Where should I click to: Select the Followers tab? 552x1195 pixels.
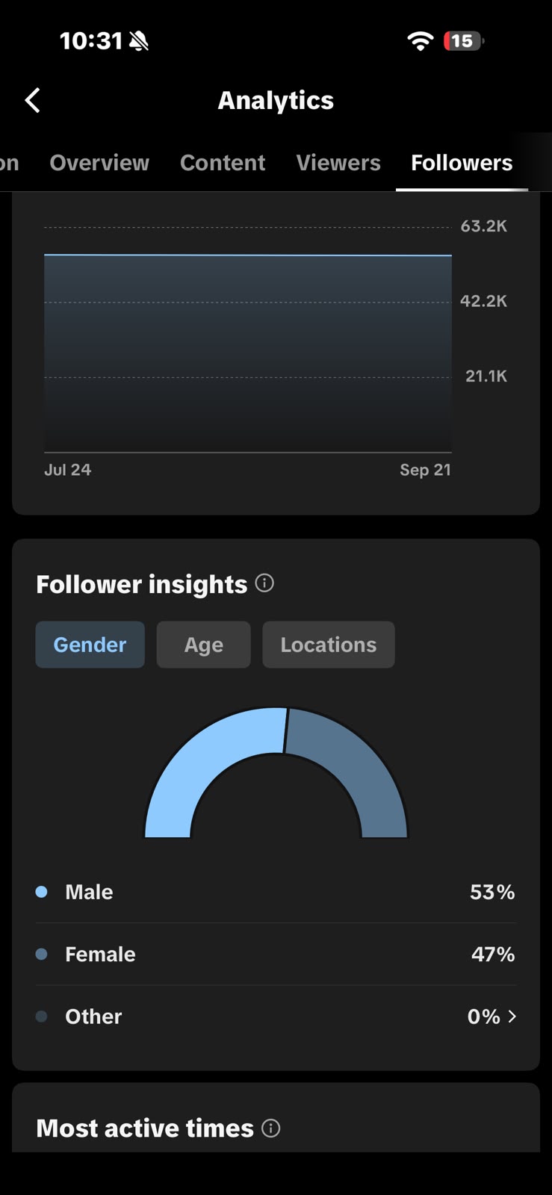click(462, 163)
